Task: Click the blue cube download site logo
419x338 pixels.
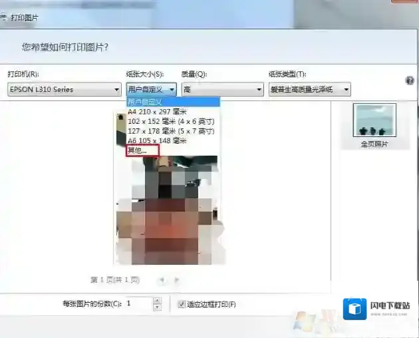Action: [355, 309]
